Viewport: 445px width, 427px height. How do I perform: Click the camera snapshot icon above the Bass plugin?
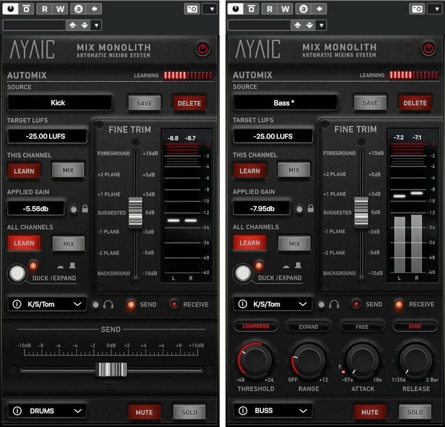[417, 9]
